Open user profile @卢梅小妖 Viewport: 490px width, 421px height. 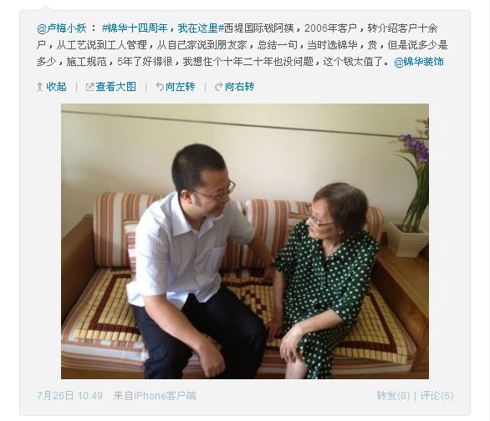tap(62, 28)
